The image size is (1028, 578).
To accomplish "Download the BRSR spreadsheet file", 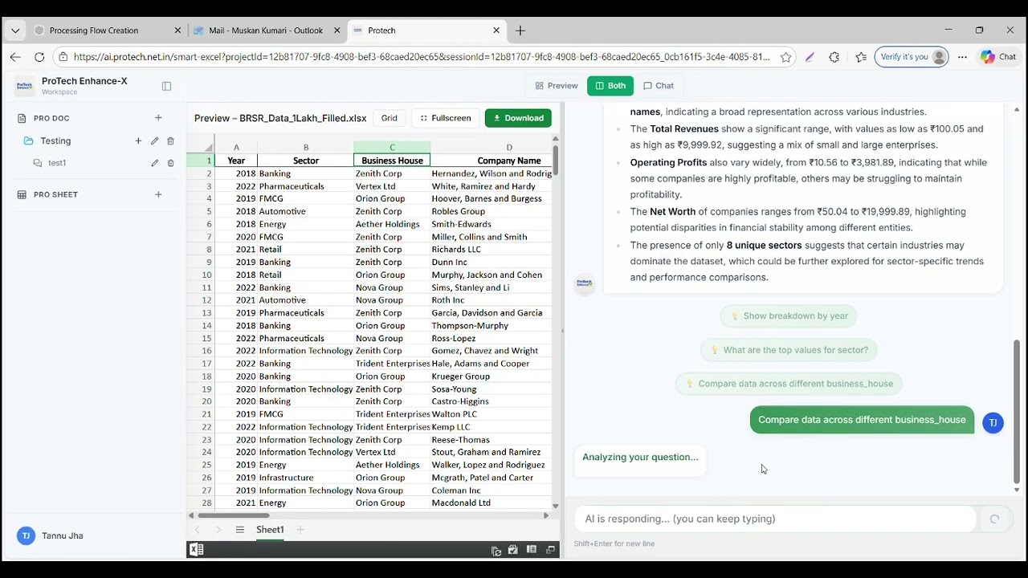I will click(x=518, y=118).
